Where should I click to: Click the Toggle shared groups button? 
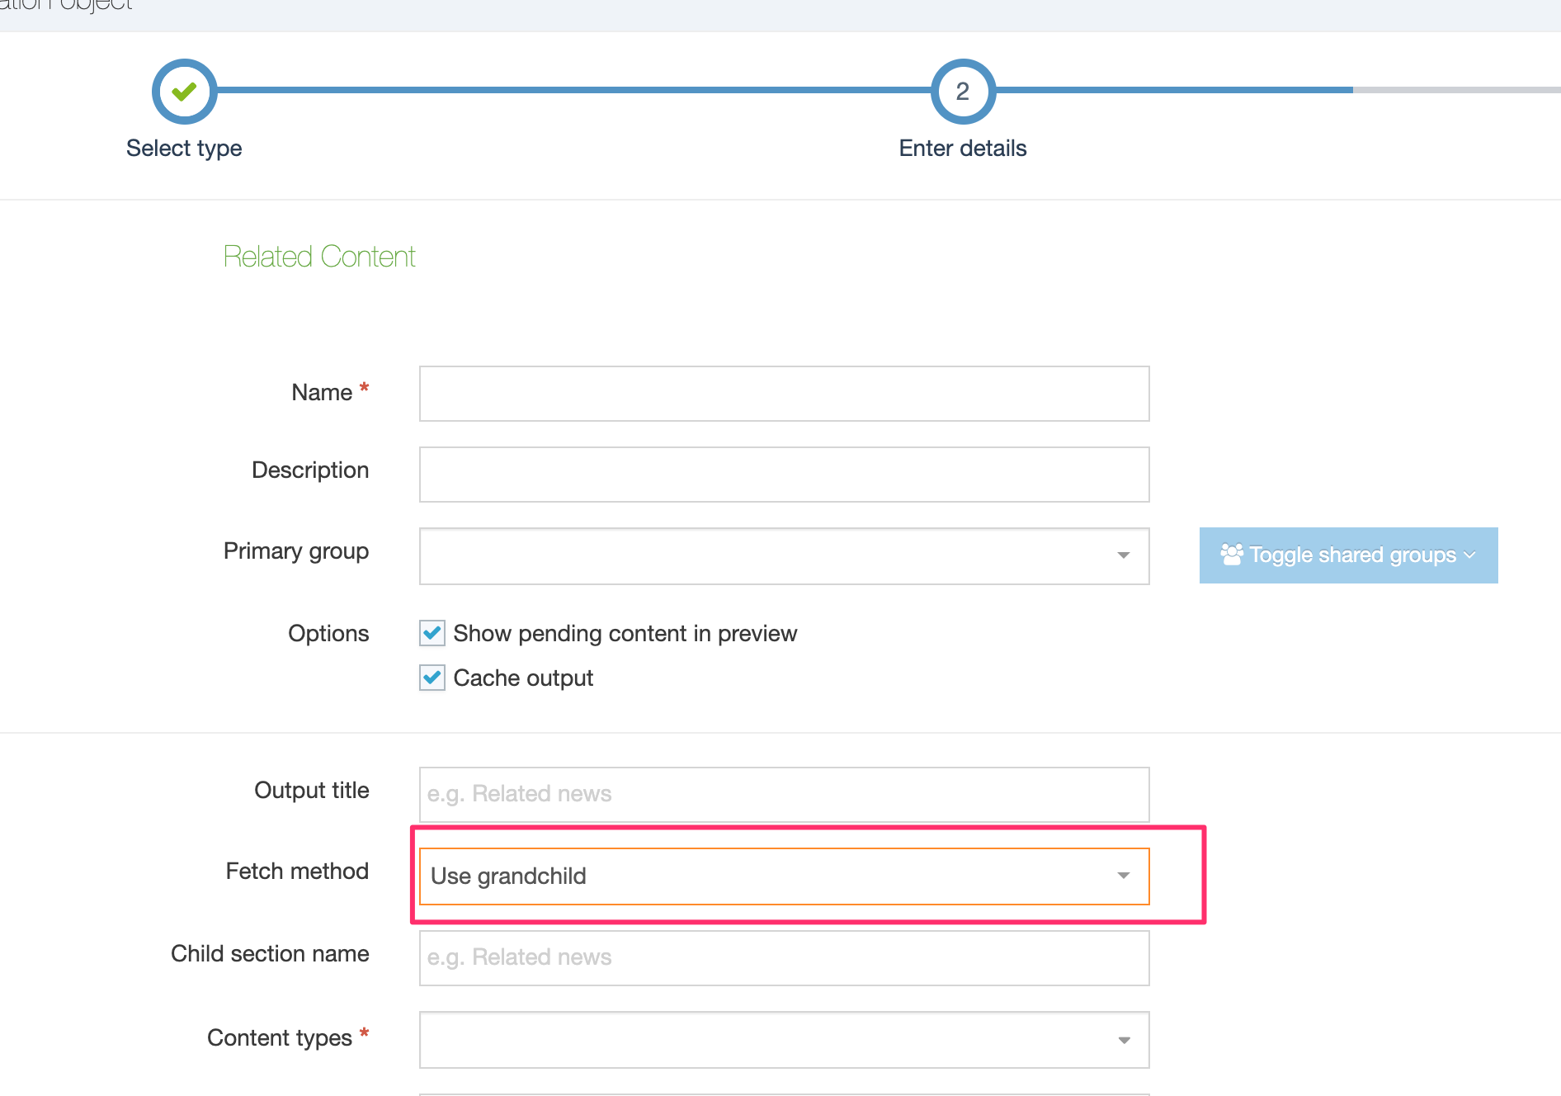pyautogui.click(x=1347, y=555)
